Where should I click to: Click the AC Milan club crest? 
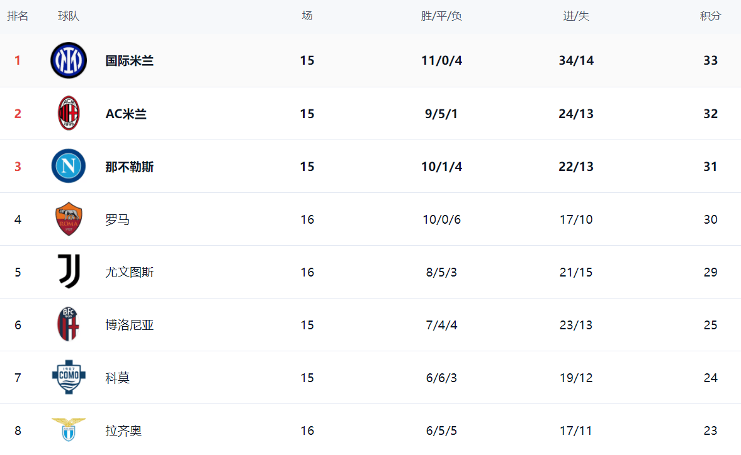(69, 113)
